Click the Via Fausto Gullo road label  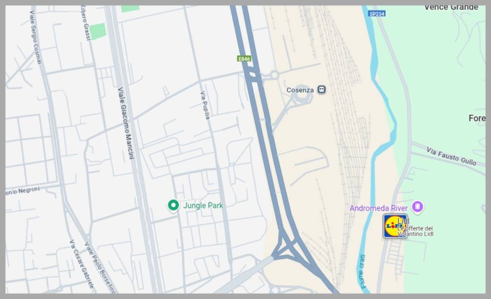(451, 156)
